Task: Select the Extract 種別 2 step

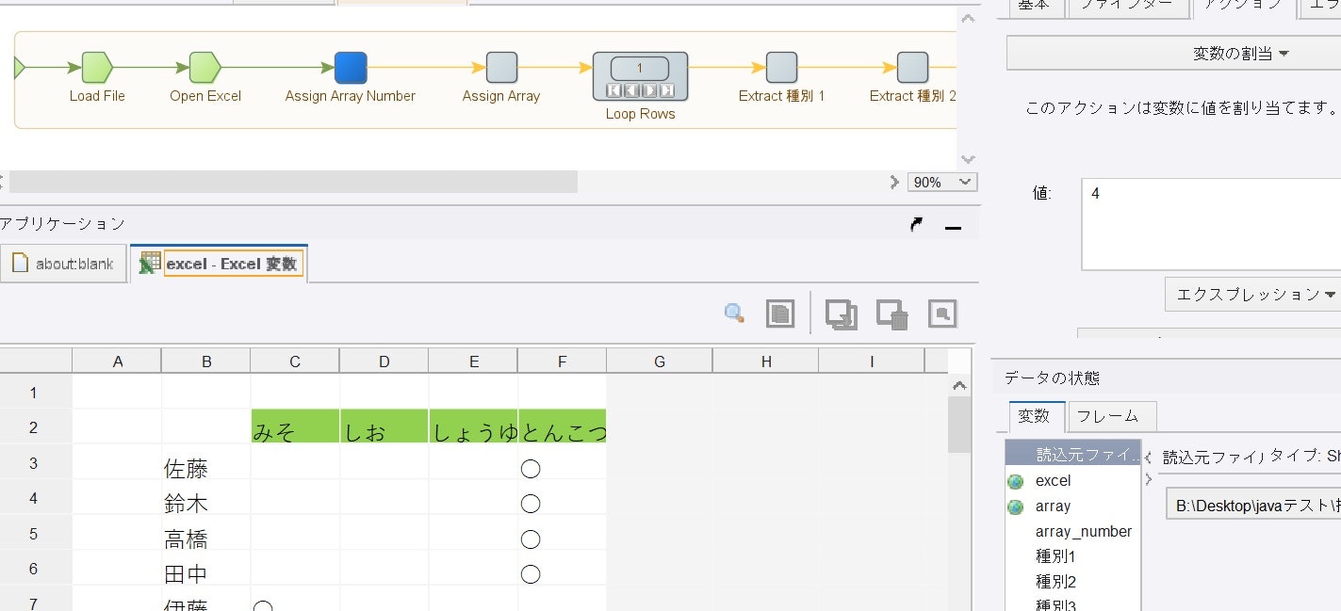Action: pos(912,68)
